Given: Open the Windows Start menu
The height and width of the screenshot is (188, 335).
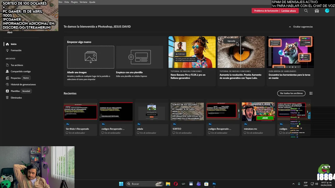Looking at the screenshot, I should 121,184.
